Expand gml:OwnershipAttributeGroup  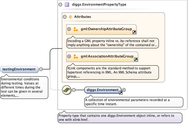69,29
